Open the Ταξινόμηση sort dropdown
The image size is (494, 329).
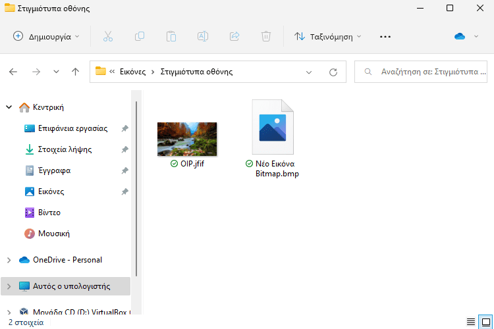(327, 37)
